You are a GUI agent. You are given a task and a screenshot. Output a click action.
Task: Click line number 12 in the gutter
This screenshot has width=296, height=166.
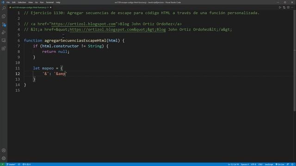point(18,74)
